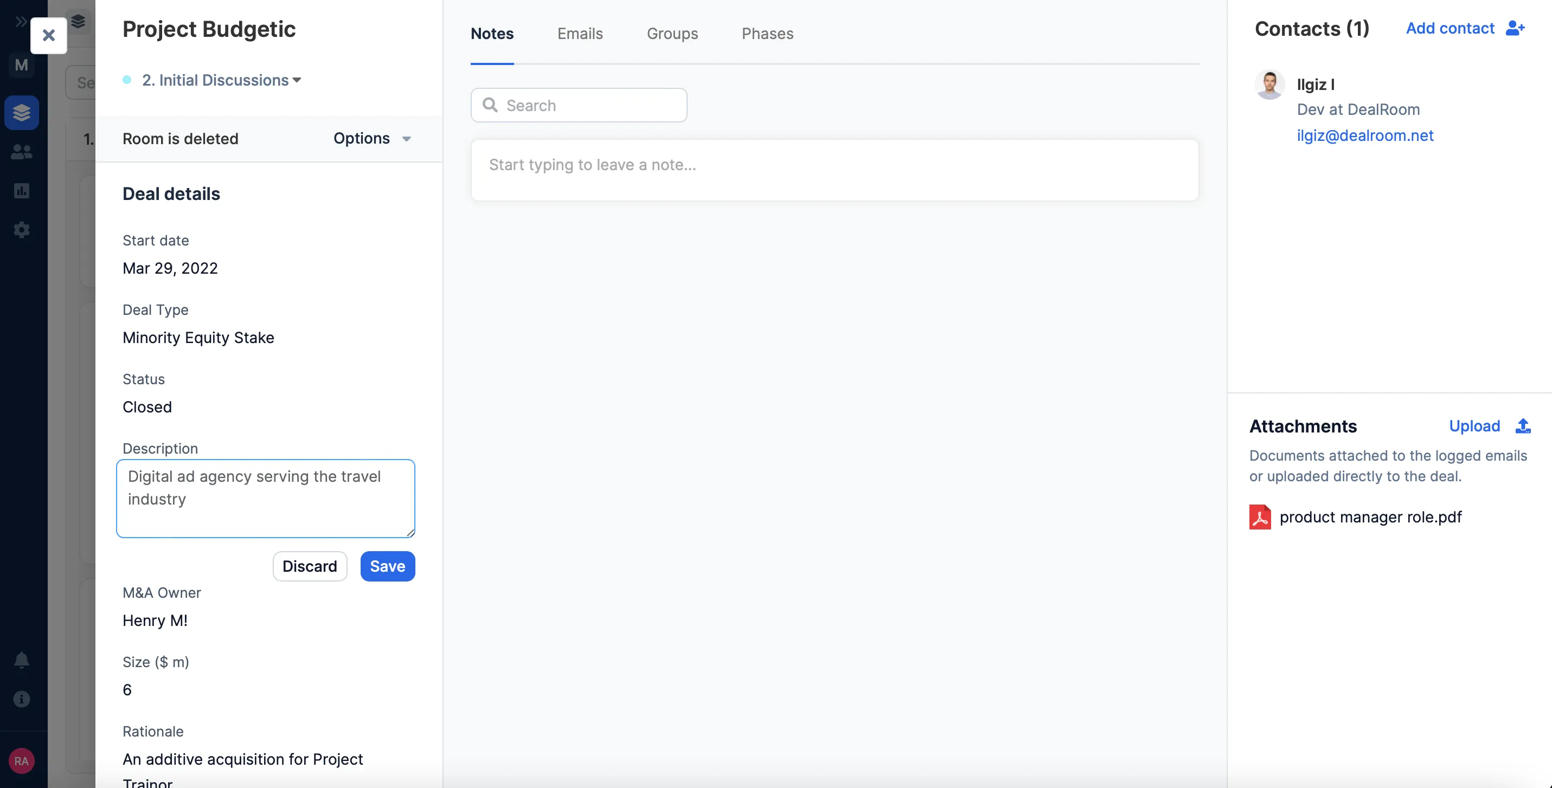This screenshot has width=1552, height=788.
Task: Expand the sidebar with double chevron
Action: (x=21, y=22)
